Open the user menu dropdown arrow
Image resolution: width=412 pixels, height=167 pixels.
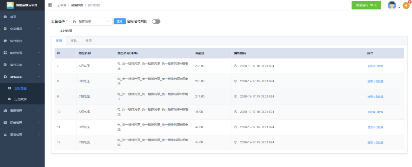tap(399, 7)
